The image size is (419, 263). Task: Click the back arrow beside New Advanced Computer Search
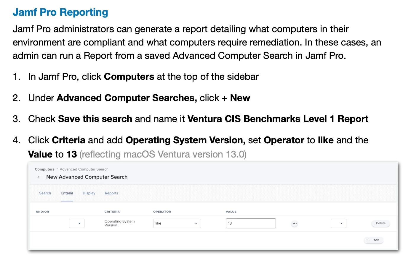tap(40, 177)
